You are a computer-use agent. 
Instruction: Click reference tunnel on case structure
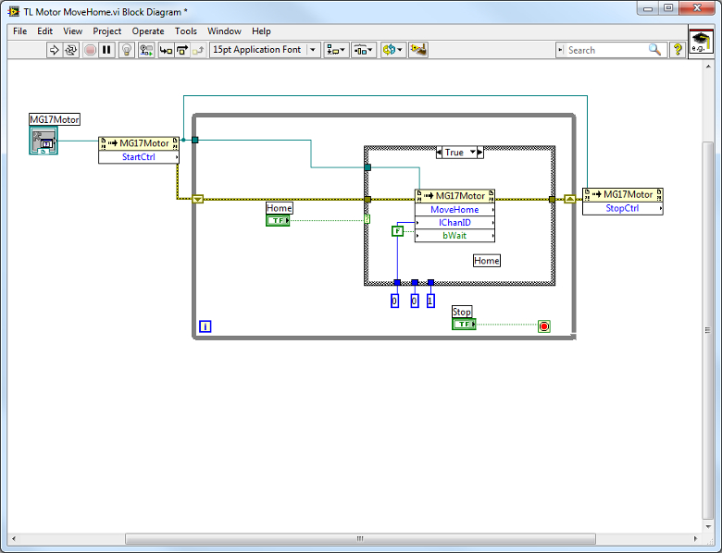point(367,167)
